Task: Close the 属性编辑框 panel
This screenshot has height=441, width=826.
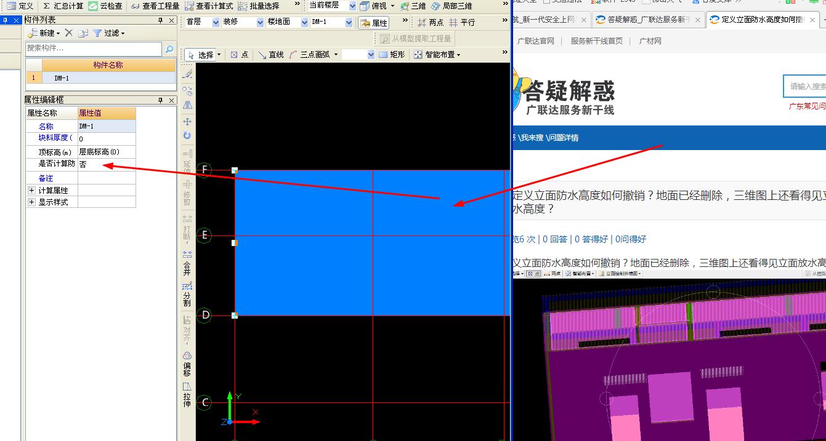Action: pos(171,100)
